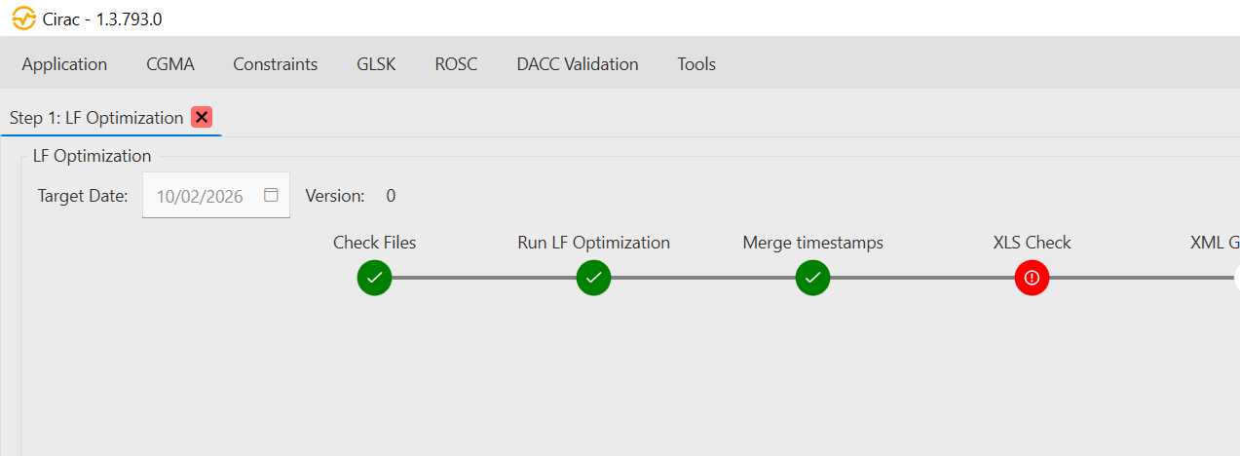The image size is (1240, 456).
Task: Click the Run LF Optimization completed step icon
Action: [x=593, y=278]
